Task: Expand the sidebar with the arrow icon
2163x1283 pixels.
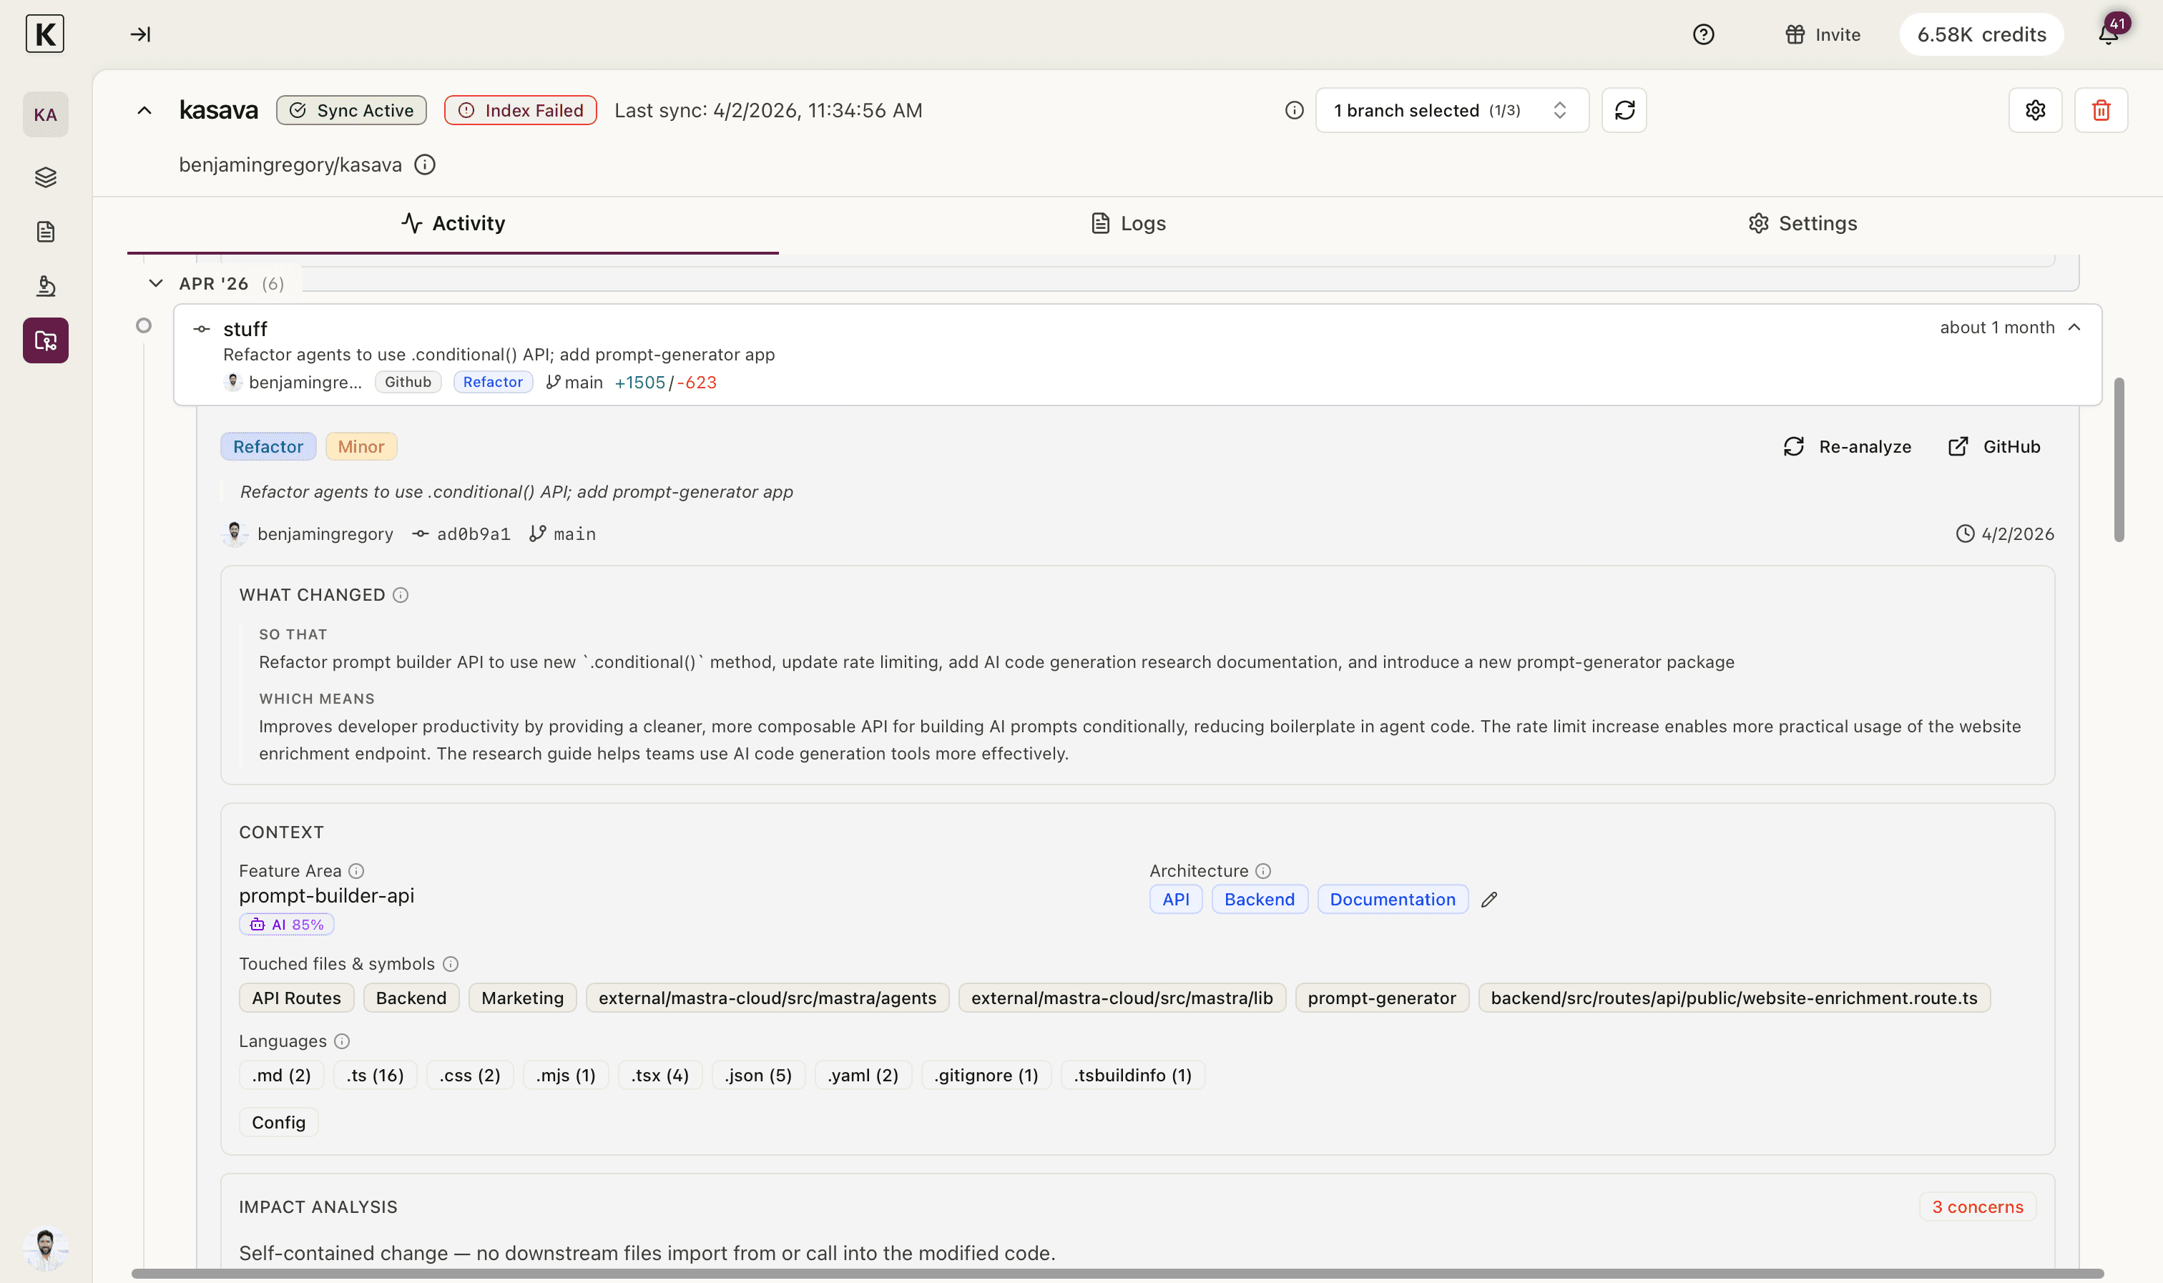Action: click(140, 34)
